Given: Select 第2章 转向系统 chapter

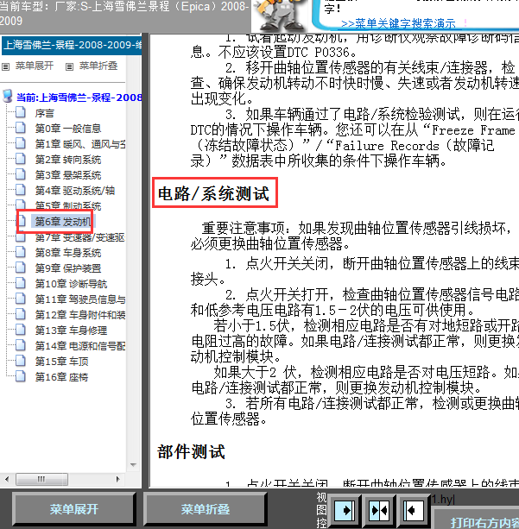Looking at the screenshot, I should coord(67,160).
